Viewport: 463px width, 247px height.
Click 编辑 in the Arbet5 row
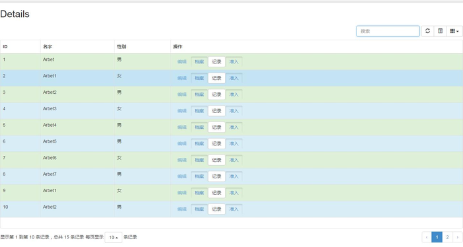pos(182,143)
